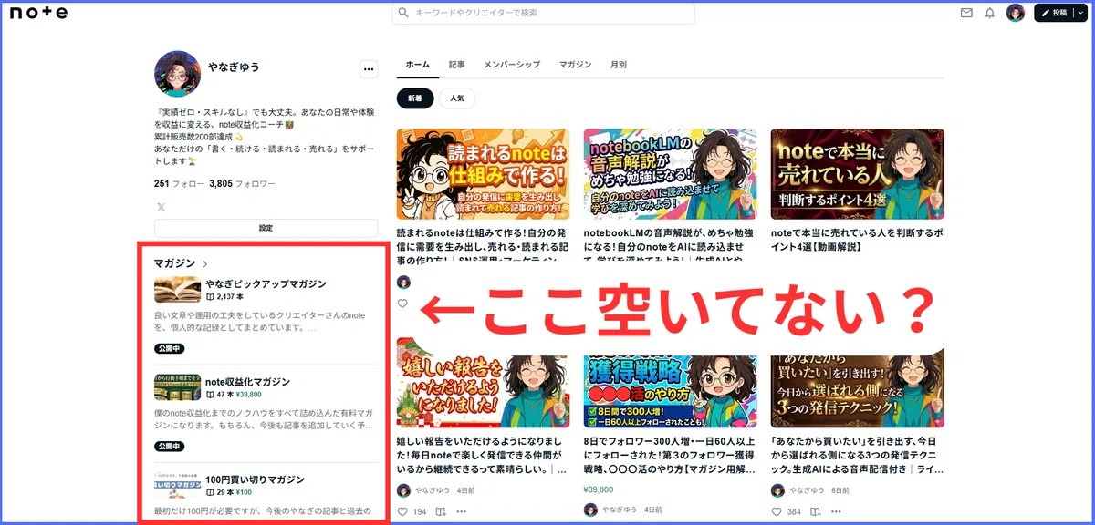
Task: Open the note収益化マガジン title
Action: point(247,381)
